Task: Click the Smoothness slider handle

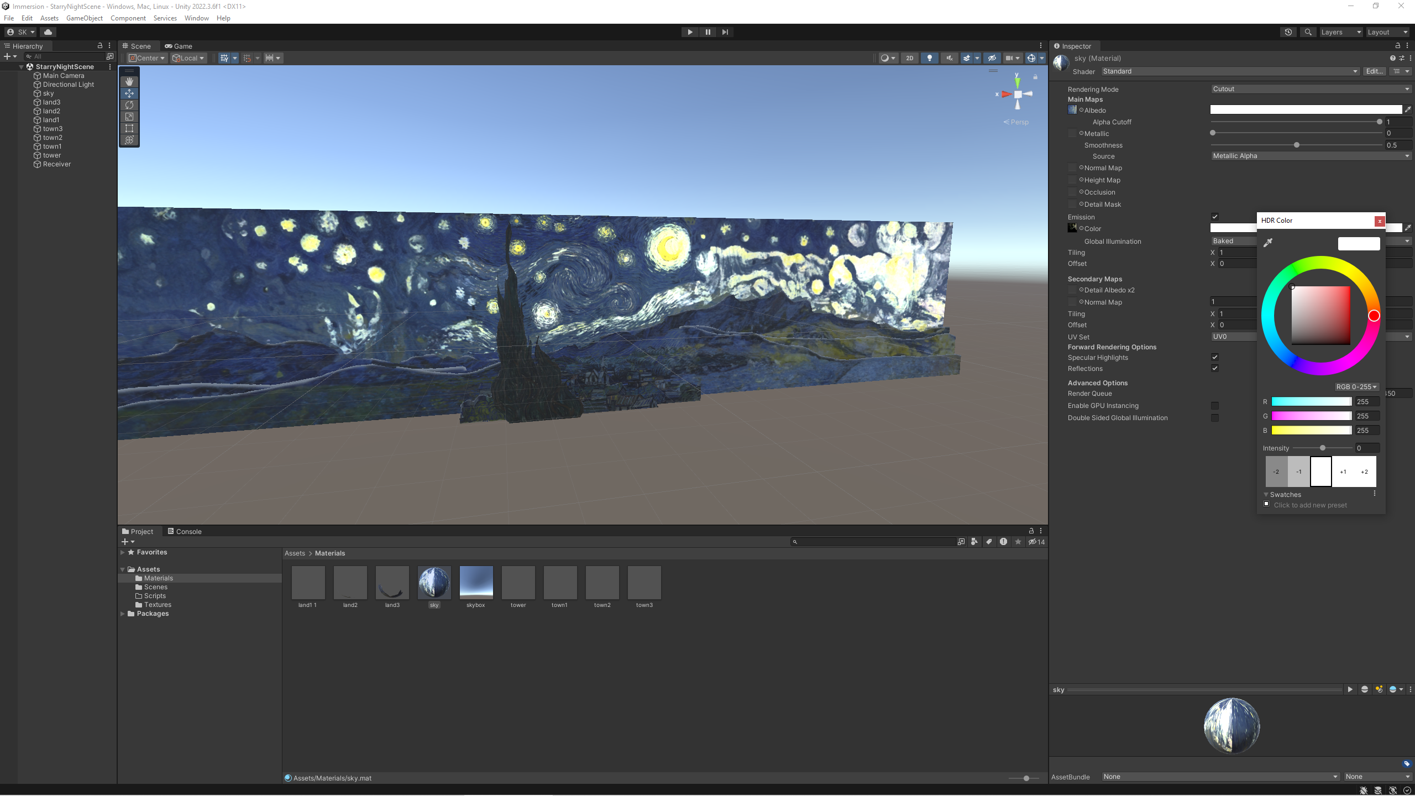Action: [x=1296, y=145]
